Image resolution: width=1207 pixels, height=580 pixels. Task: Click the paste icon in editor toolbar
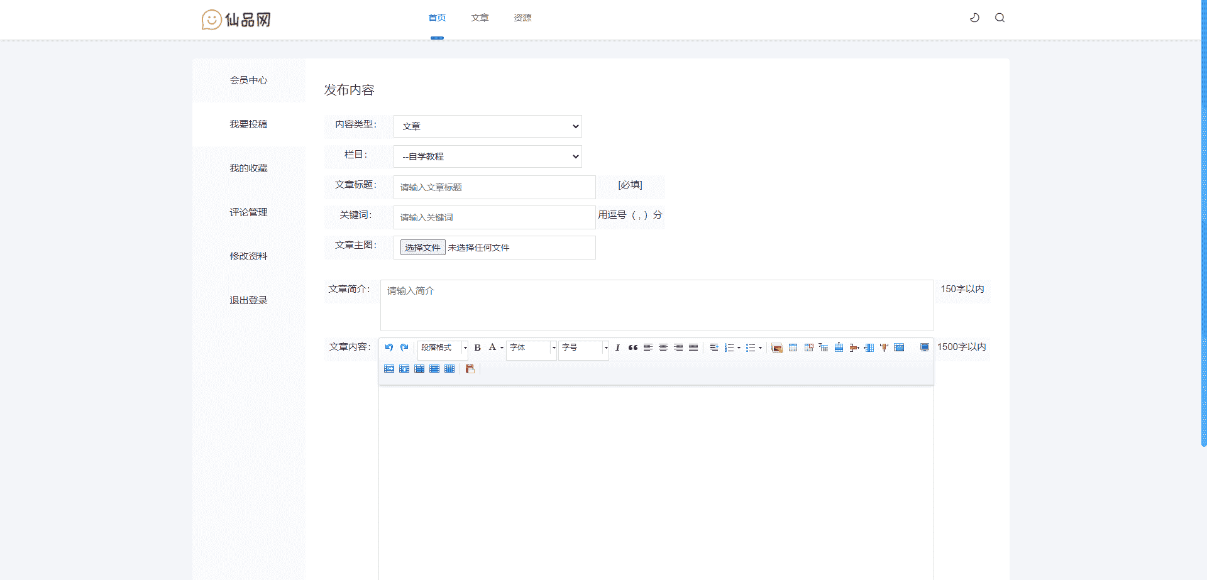(470, 369)
